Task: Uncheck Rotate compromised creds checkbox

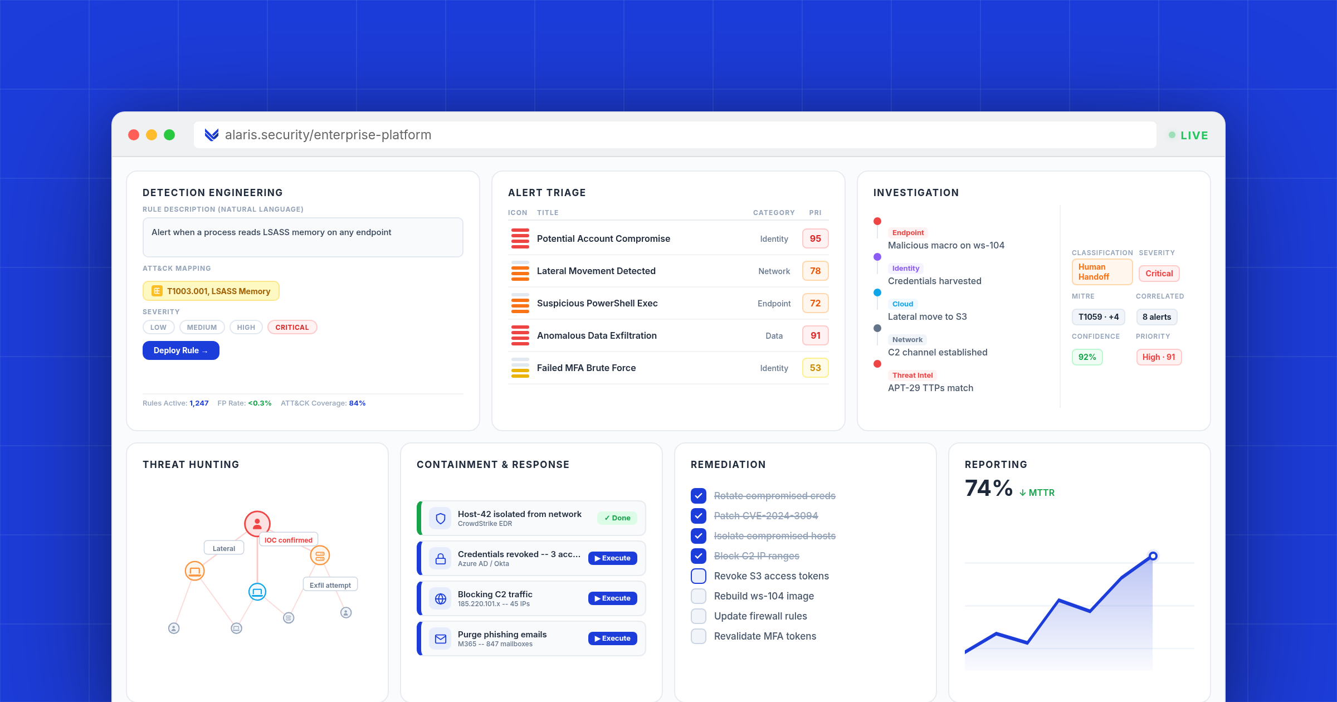Action: [x=699, y=495]
